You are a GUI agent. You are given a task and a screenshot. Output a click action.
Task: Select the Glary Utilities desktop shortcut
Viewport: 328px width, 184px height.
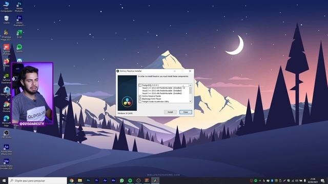[6, 92]
